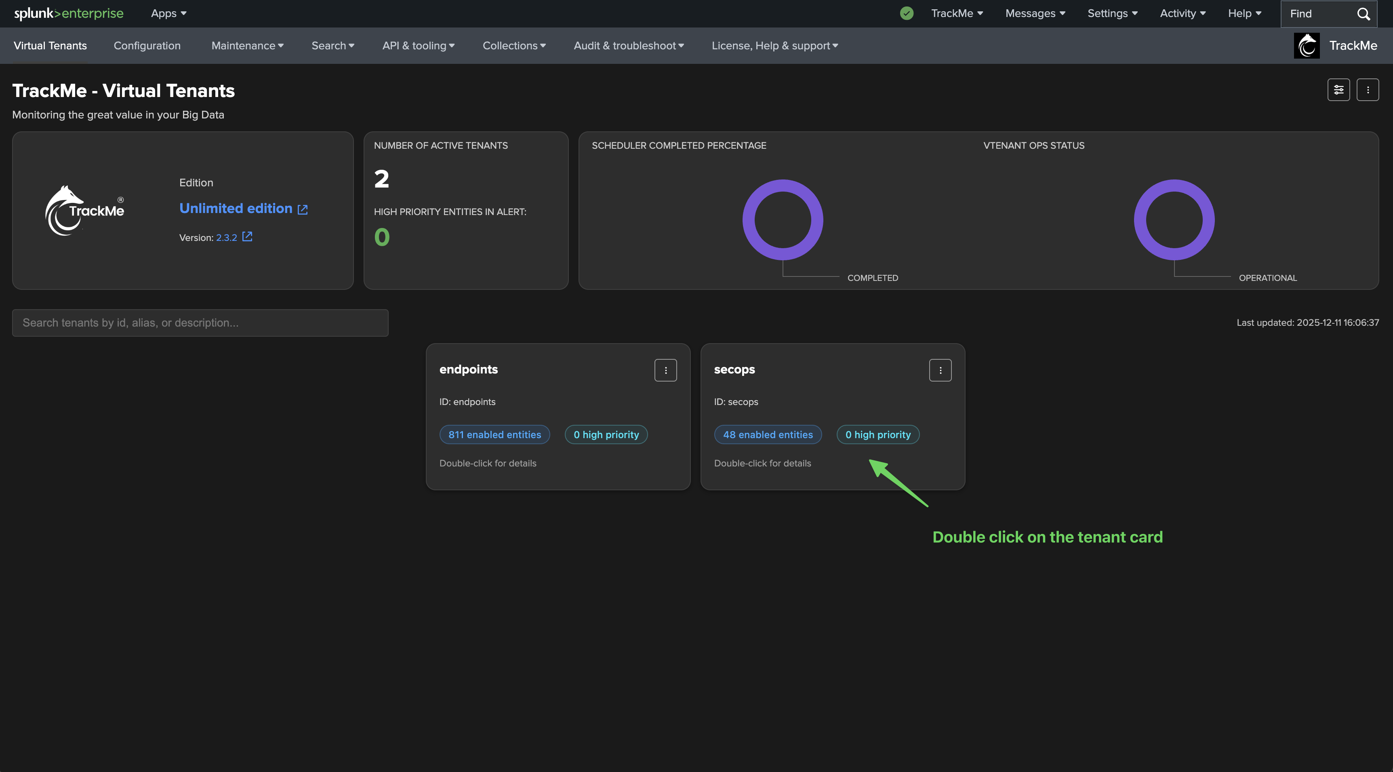Screen dimensions: 1393x772
Task: Click the external link icon beside version 2.3.2
Action: point(247,237)
